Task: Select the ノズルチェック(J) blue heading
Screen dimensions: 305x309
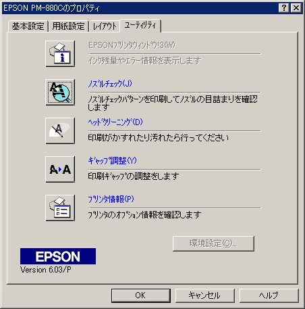Action: pos(110,84)
